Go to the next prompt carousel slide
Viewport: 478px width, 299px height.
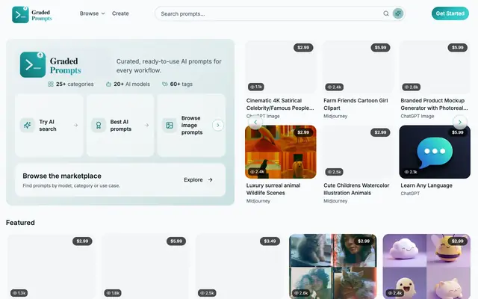(x=460, y=122)
